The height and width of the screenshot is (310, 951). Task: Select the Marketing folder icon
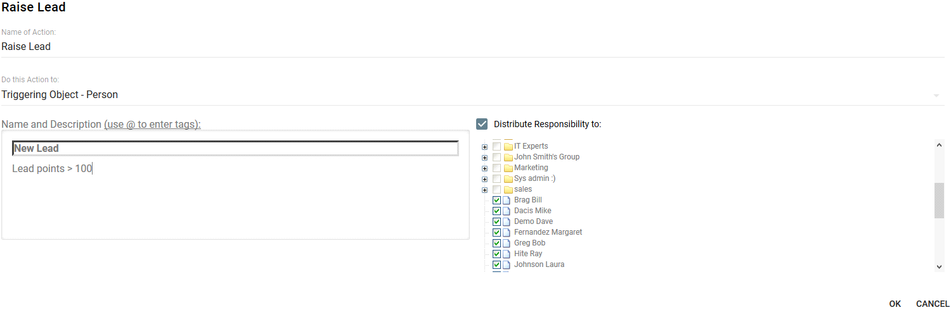(x=508, y=168)
